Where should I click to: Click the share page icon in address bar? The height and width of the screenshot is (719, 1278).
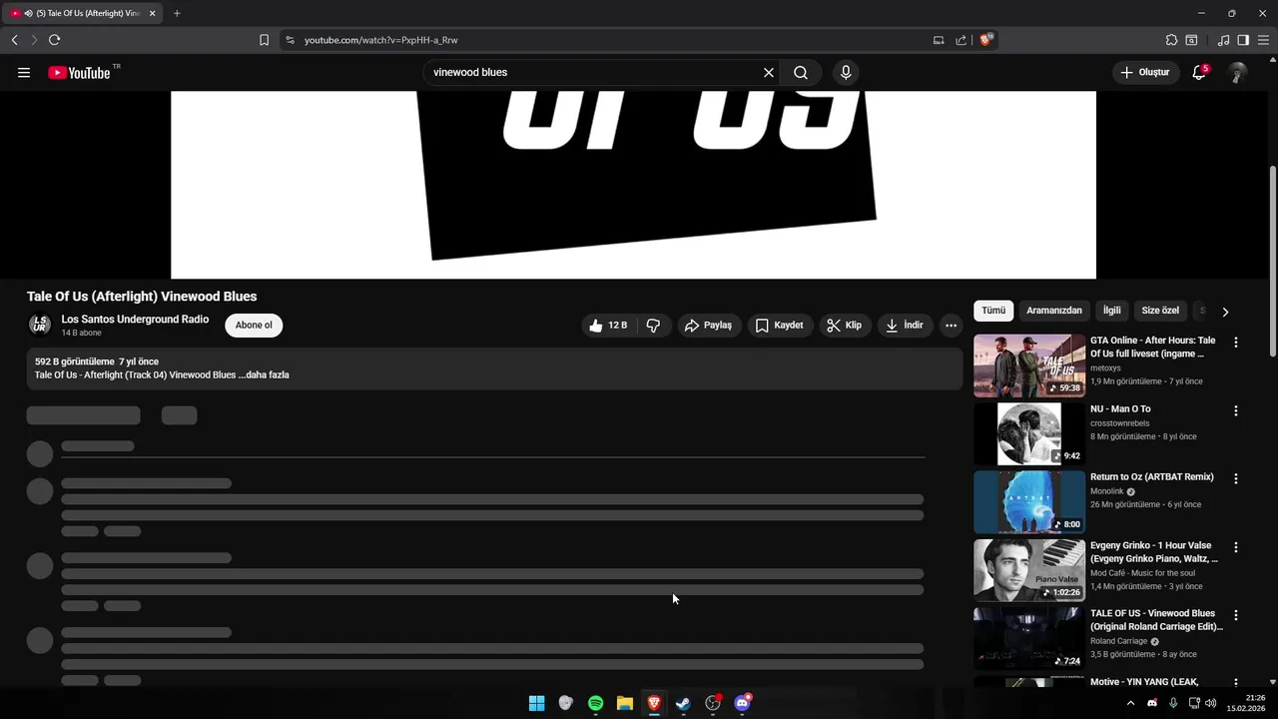click(x=960, y=40)
